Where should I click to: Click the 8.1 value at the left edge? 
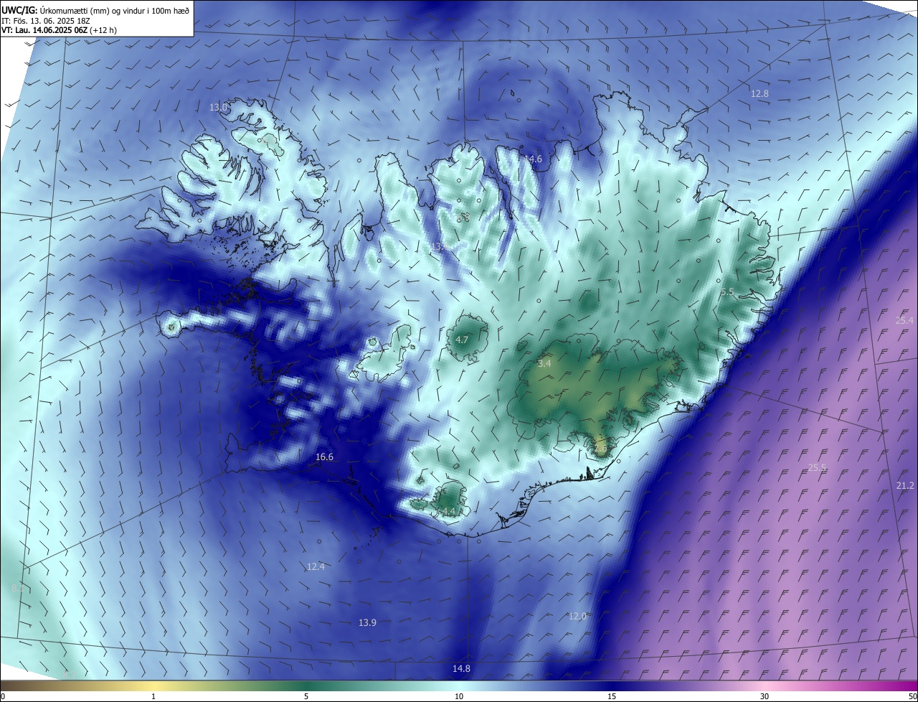17,588
